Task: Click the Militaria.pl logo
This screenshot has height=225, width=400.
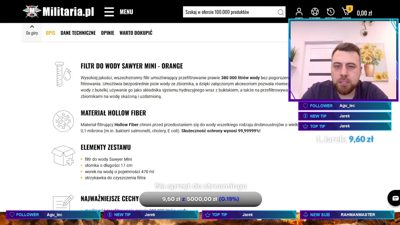Action: click(58, 12)
